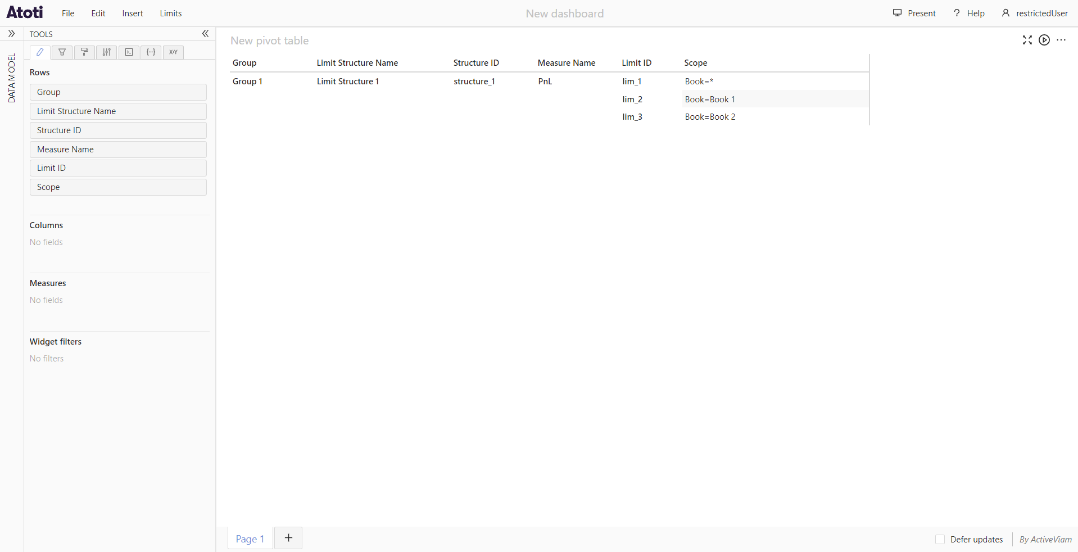Switch to the Page 1 tab
Screen dimensions: 1078x552
pyautogui.click(x=250, y=539)
